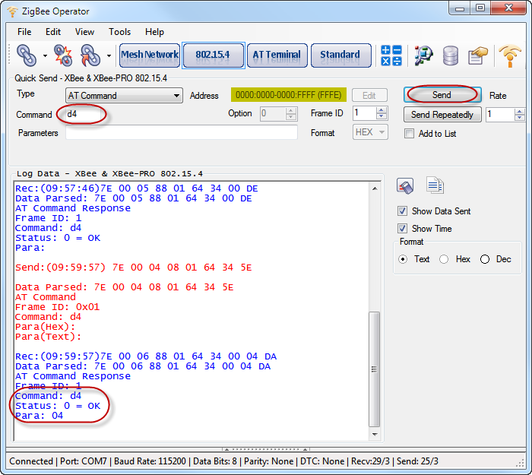Click the highlighted Address value 0000:0000-0000:FFFF

click(288, 95)
